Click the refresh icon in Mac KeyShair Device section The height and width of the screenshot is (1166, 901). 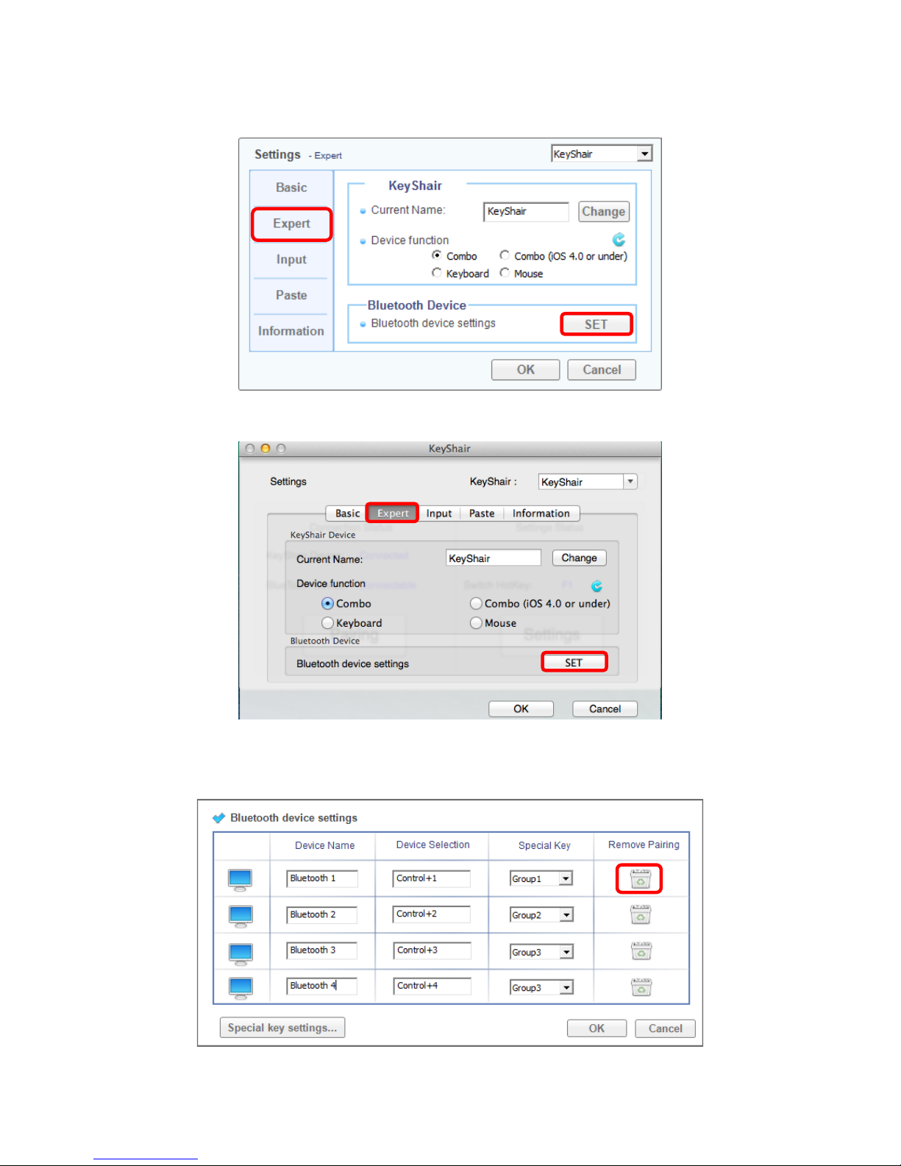(x=596, y=586)
